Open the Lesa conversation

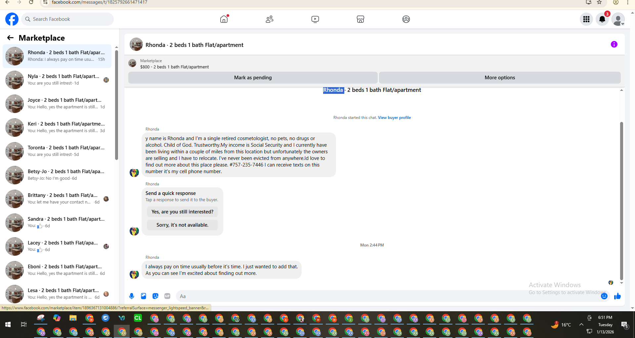point(57,294)
